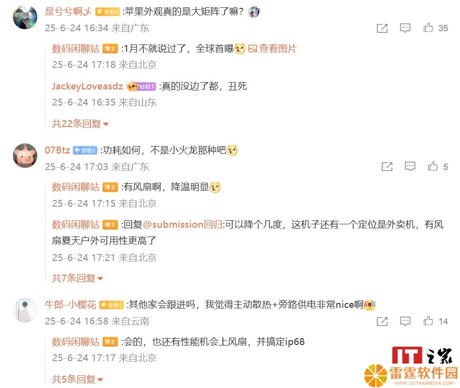The image size is (460, 388).
Task: Expand the 共7条回复 replies
Action: pos(78,278)
